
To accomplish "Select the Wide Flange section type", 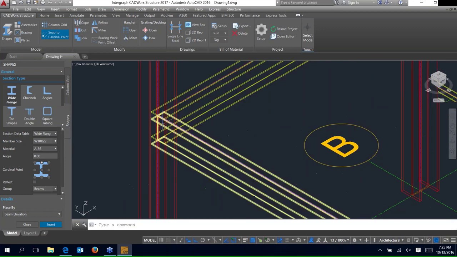I will [11, 95].
